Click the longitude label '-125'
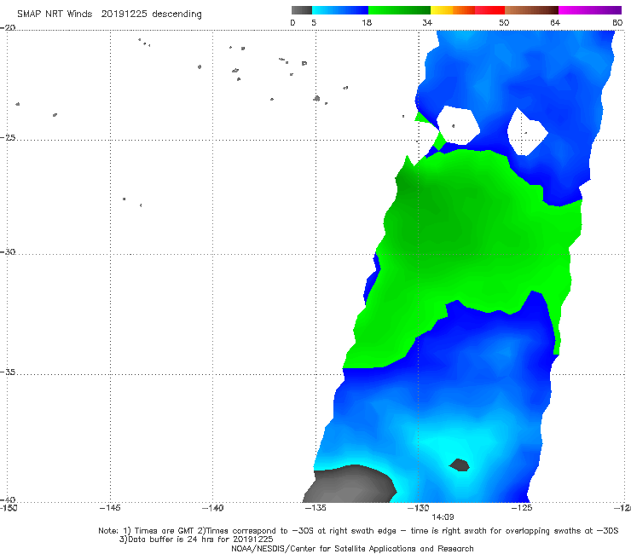 click(x=522, y=508)
